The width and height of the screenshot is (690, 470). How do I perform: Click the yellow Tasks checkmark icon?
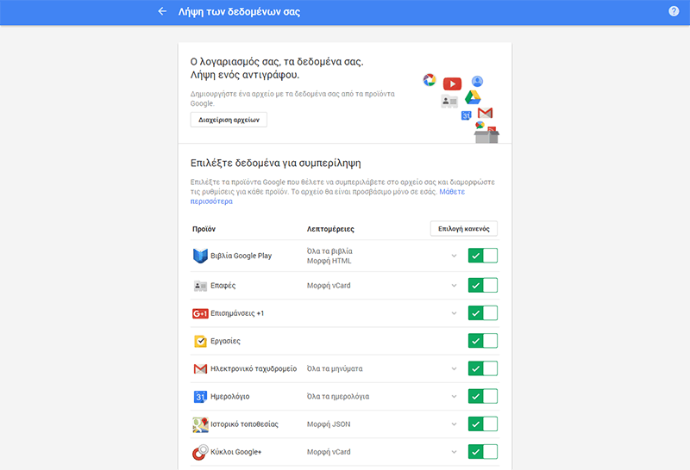click(x=200, y=341)
